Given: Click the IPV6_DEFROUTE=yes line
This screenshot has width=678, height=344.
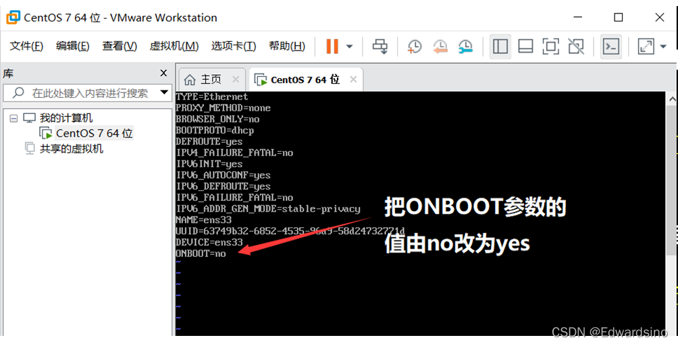Looking at the screenshot, I should pyautogui.click(x=223, y=186).
